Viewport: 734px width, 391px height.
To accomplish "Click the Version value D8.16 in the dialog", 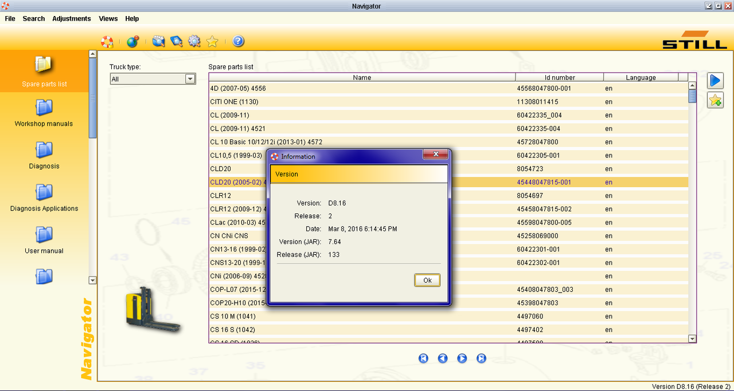I will coord(337,203).
